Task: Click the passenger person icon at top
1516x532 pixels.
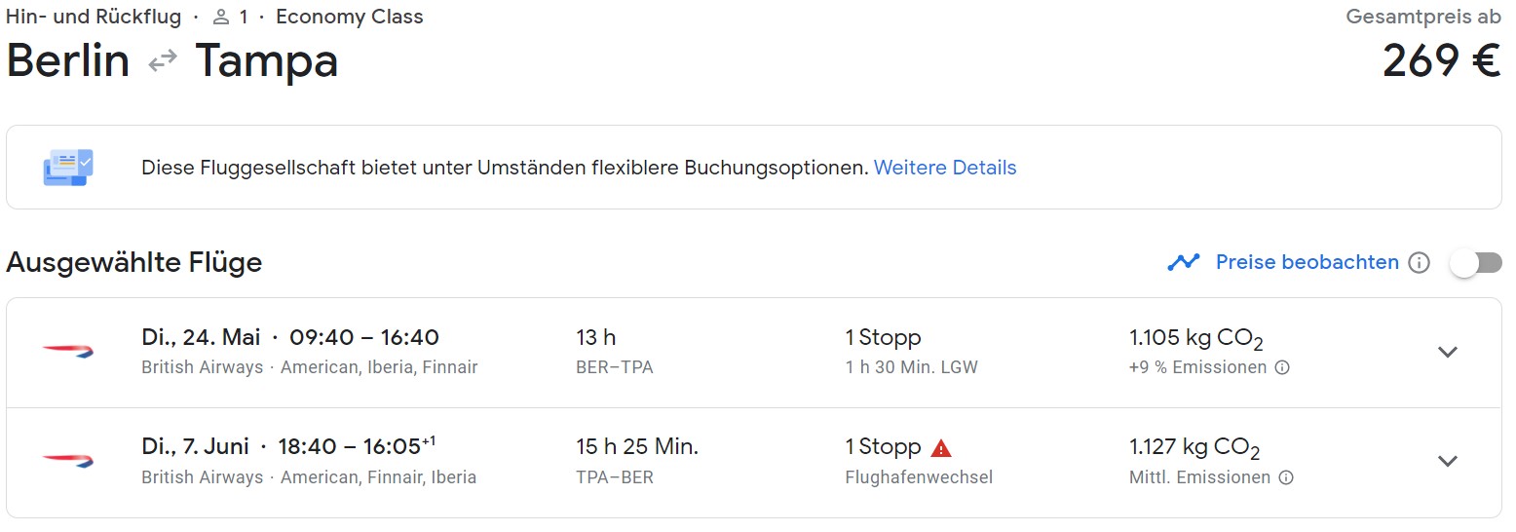Action: coord(221,17)
